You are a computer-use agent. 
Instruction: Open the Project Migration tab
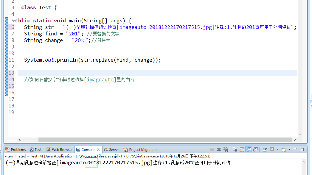[x=140, y=150]
